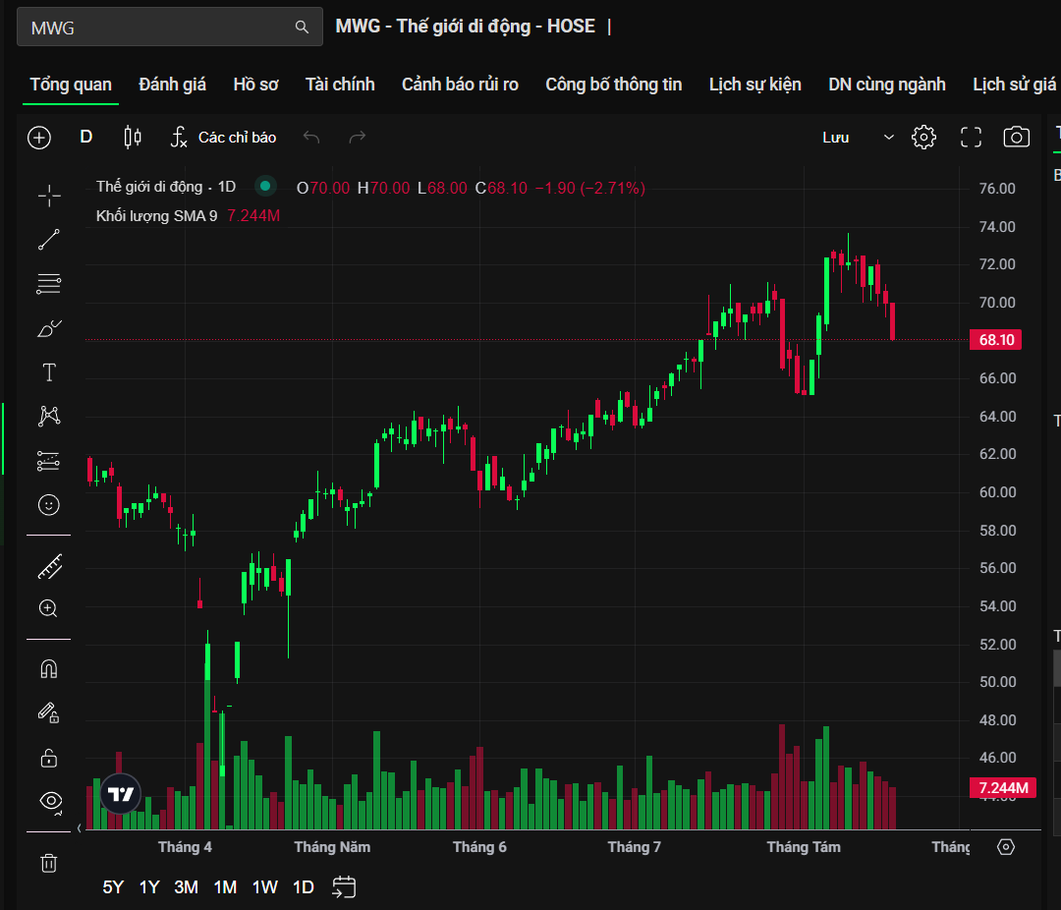The image size is (1061, 910).
Task: Select the chart pattern tool
Action: pos(49,416)
